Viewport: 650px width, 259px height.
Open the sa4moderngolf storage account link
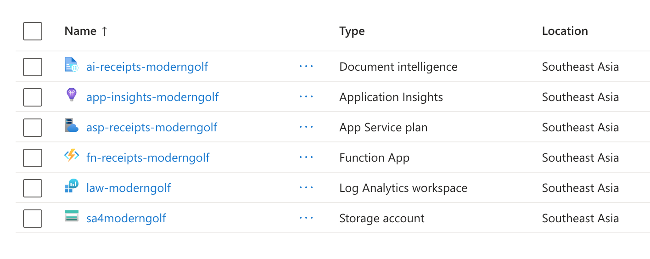pos(126,219)
